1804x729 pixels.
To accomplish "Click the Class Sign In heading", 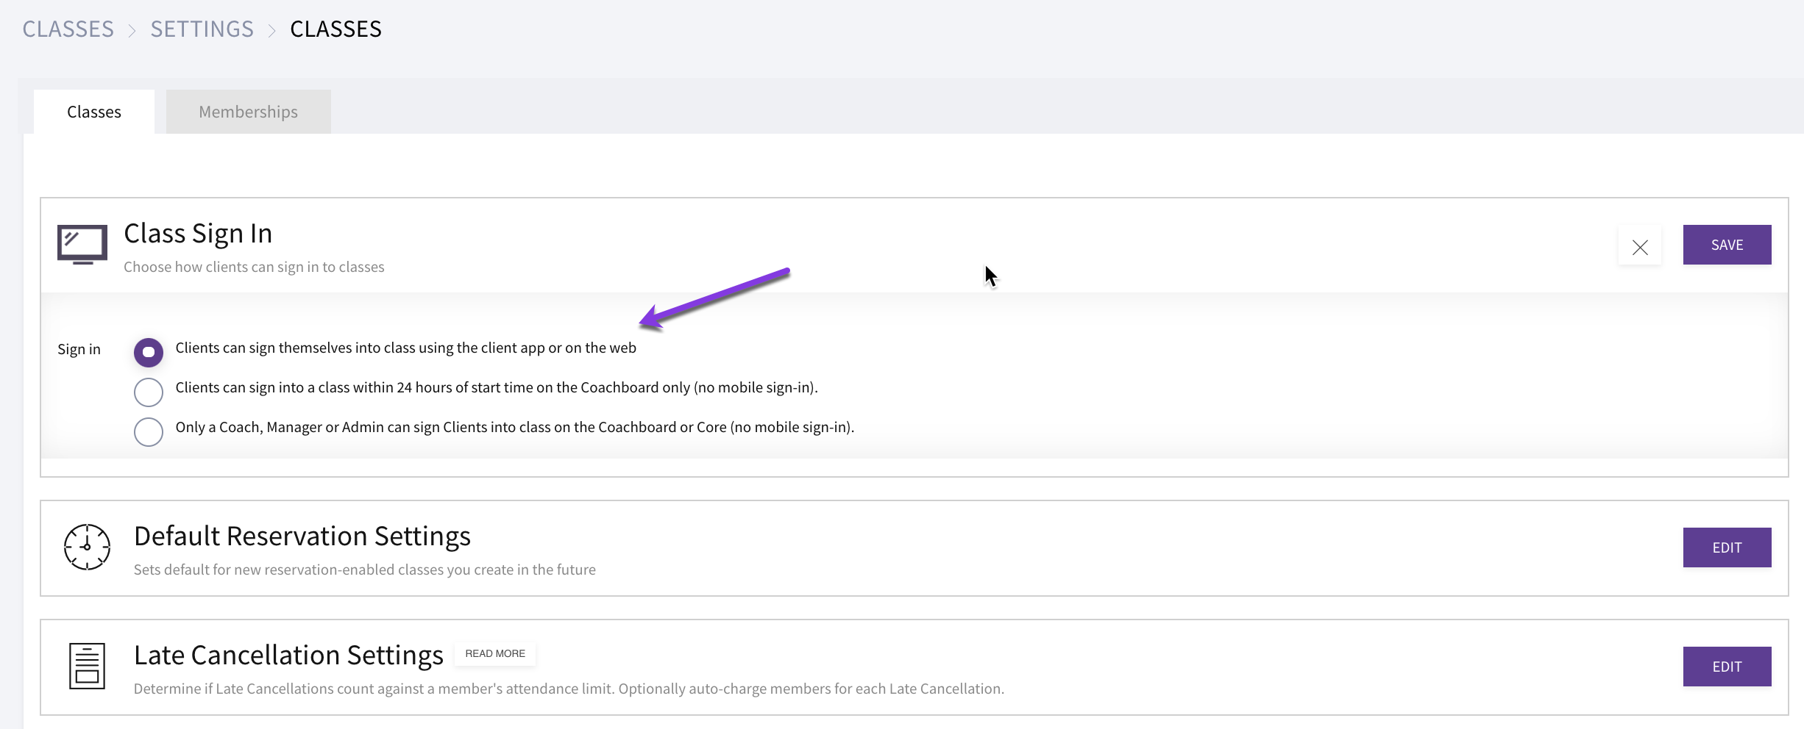I will pos(198,233).
